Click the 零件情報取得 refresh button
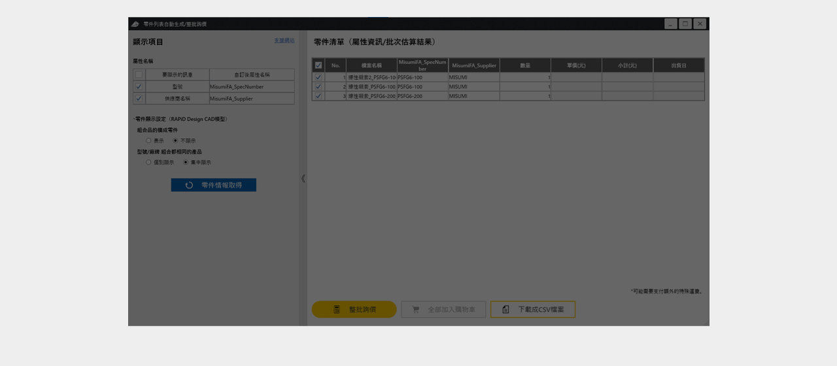 (213, 185)
